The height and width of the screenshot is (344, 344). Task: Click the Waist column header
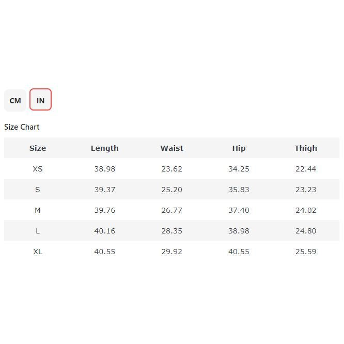171,148
